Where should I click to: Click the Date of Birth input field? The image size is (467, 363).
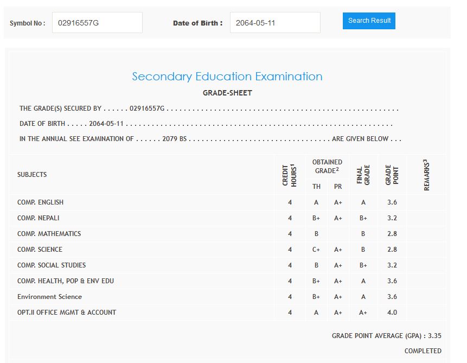(x=275, y=23)
